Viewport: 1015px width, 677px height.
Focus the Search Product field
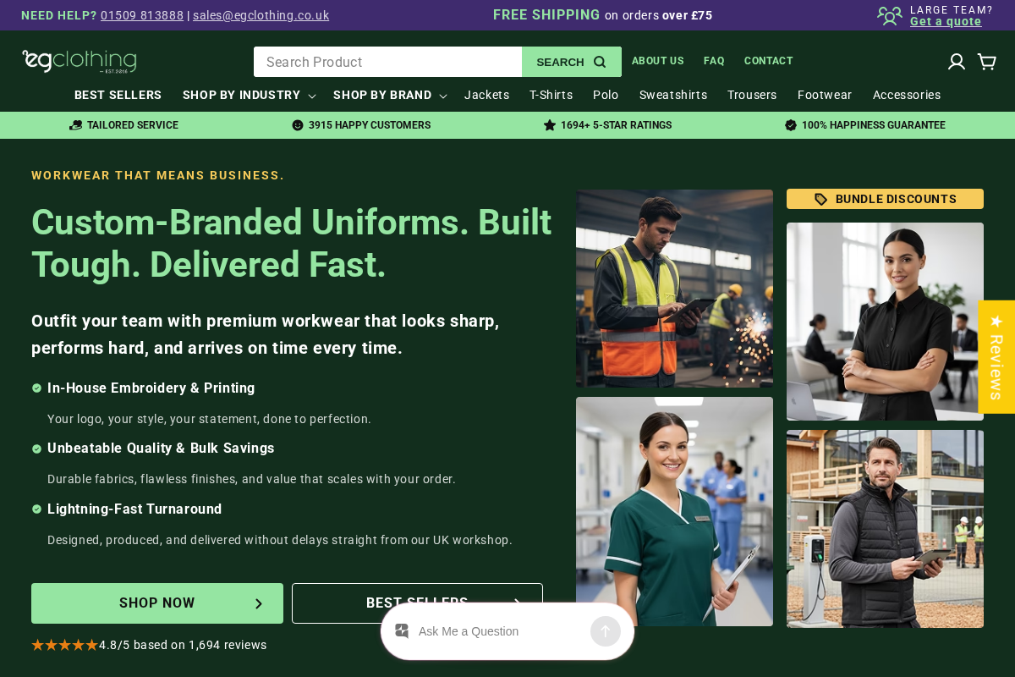(x=388, y=62)
